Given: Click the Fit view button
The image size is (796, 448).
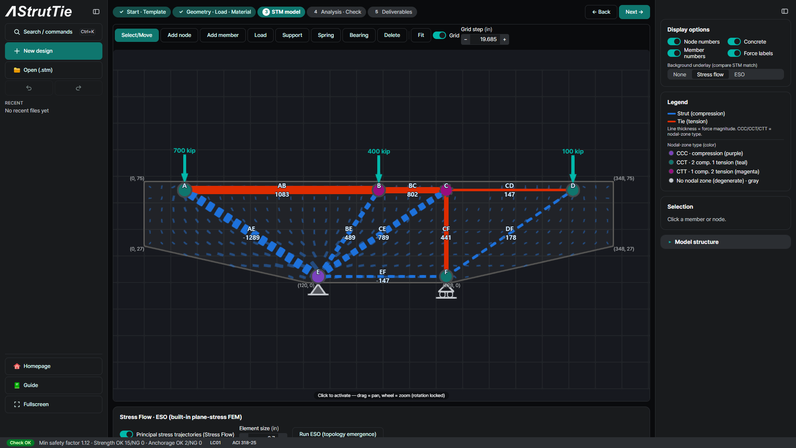Looking at the screenshot, I should (421, 35).
